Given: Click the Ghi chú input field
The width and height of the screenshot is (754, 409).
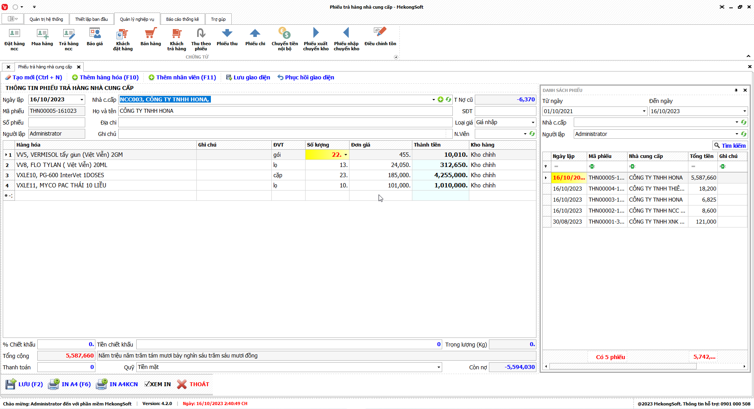Looking at the screenshot, I should [x=283, y=134].
